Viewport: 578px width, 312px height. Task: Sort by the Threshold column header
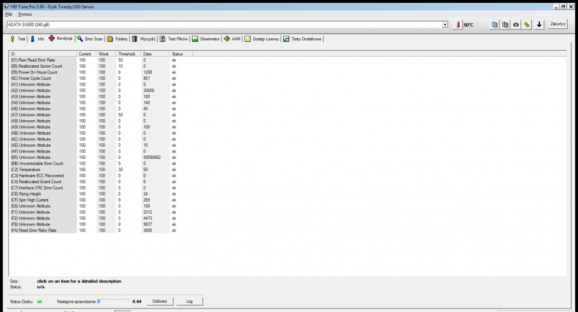126,54
